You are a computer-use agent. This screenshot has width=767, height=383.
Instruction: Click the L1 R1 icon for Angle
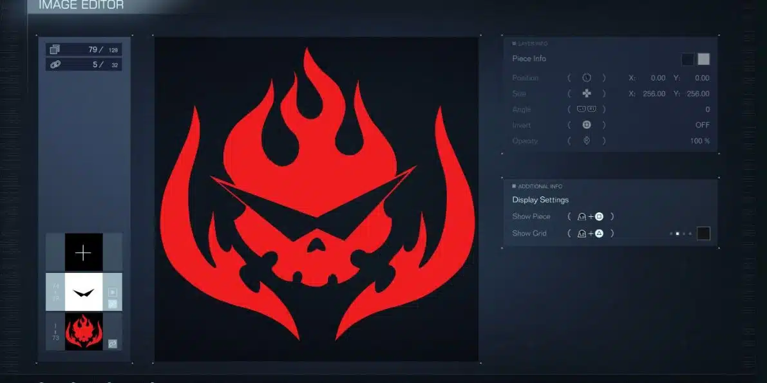tap(587, 109)
